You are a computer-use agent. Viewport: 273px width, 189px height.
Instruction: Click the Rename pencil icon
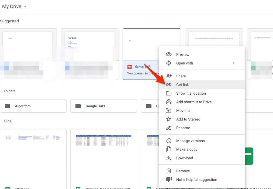[x=169, y=128]
